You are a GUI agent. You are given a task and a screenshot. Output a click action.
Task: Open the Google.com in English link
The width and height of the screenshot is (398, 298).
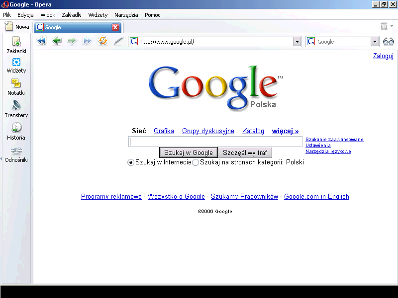click(316, 196)
